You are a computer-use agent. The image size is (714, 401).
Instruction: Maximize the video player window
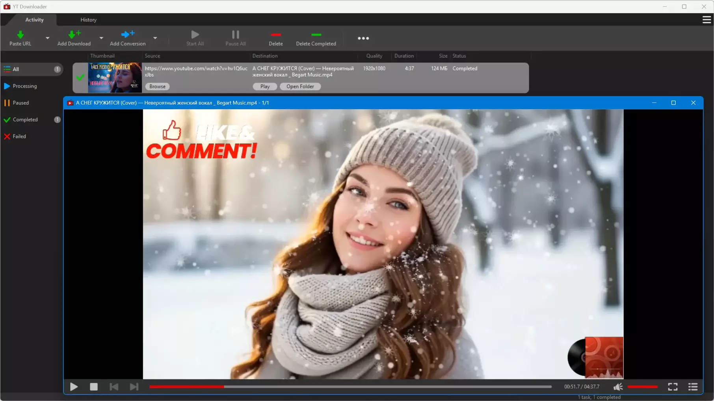[x=673, y=103]
